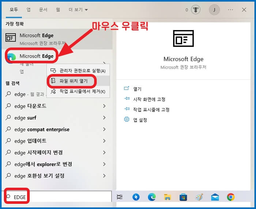Screen dimensions: 256x209
Task: Click the open-window icon next to 열기
Action: tap(127, 88)
